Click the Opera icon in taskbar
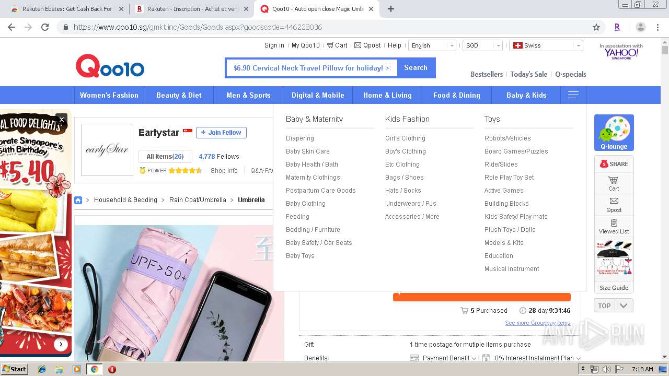This screenshot has height=376, width=669. 112,369
